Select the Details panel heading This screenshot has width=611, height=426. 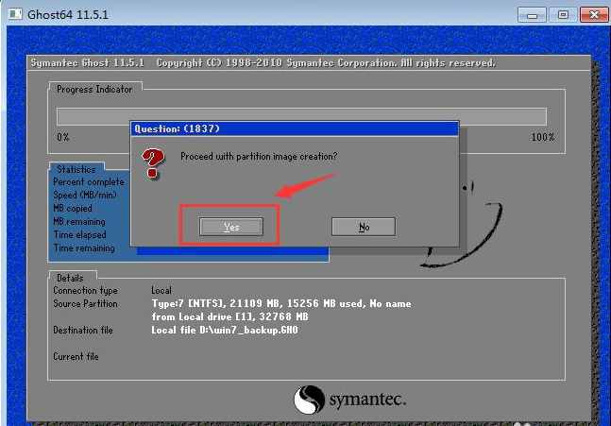[x=70, y=278]
